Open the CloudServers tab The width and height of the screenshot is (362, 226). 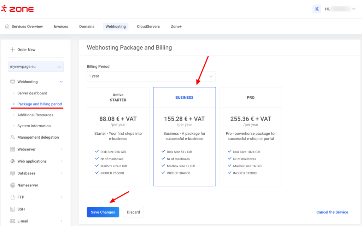148,27
